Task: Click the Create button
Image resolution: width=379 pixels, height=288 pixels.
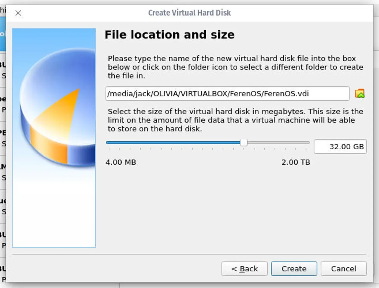Action: point(294,269)
